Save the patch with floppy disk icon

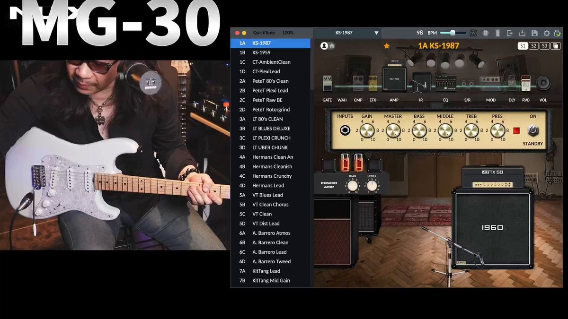(534, 33)
